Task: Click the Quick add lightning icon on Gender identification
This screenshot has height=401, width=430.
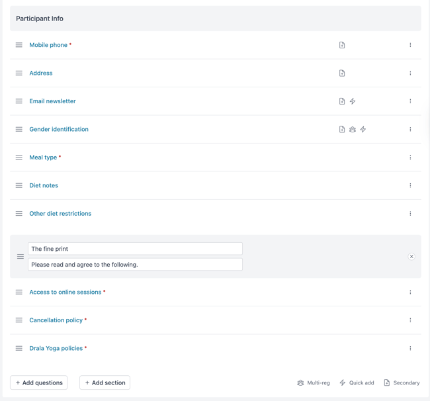Action: [363, 129]
